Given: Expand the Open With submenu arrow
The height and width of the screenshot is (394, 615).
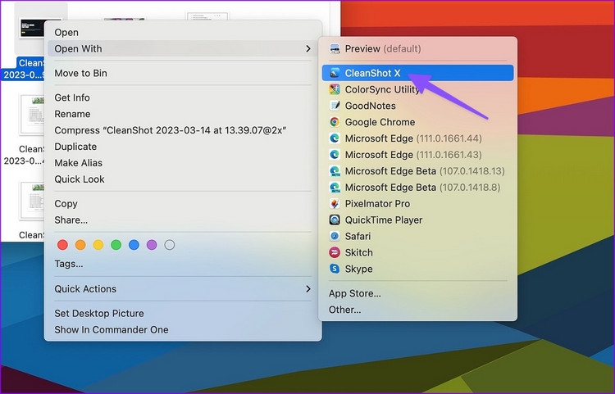Looking at the screenshot, I should click(308, 48).
